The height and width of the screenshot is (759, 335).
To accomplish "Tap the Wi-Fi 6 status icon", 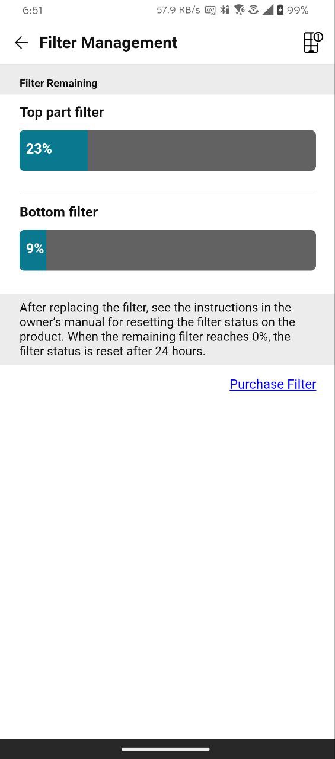I will click(x=239, y=10).
